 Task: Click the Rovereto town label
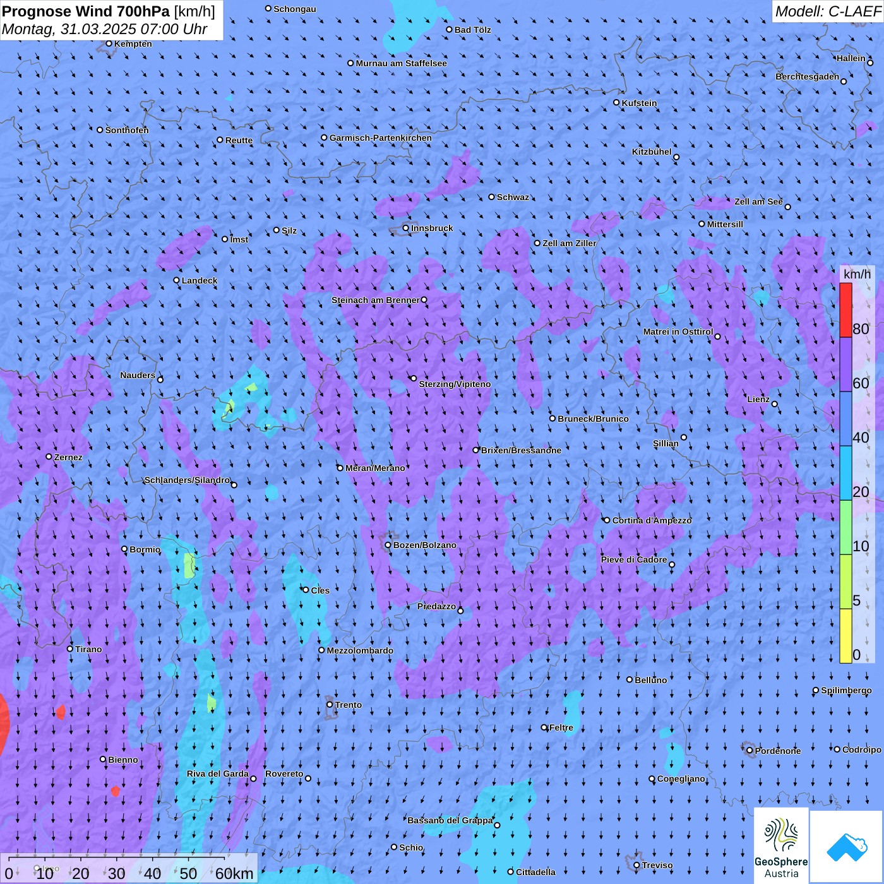284,773
